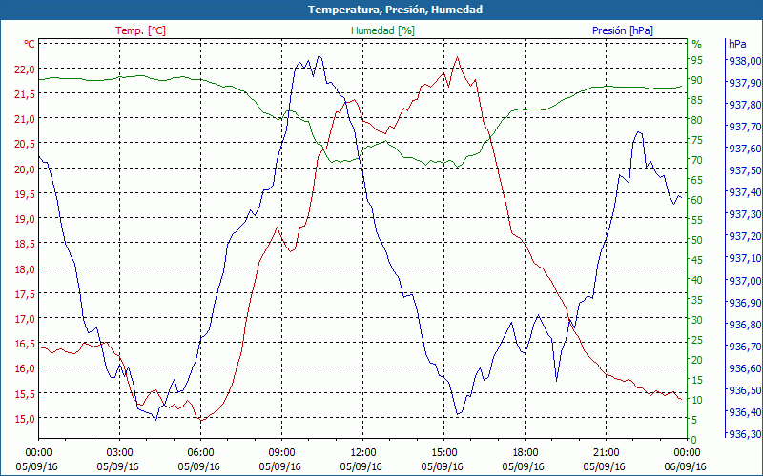
Task: Click the 95 humidity axis value
Action: (697, 60)
